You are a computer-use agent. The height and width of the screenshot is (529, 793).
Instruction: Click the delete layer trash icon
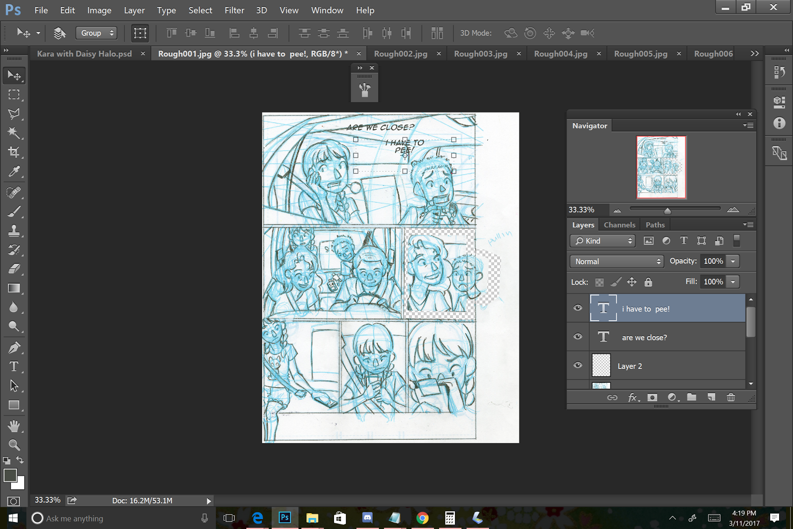point(731,397)
